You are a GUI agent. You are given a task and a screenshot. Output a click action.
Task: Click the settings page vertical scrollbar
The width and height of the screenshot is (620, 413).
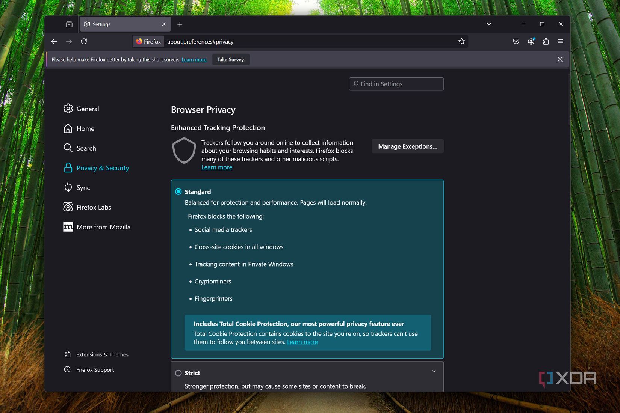569,100
